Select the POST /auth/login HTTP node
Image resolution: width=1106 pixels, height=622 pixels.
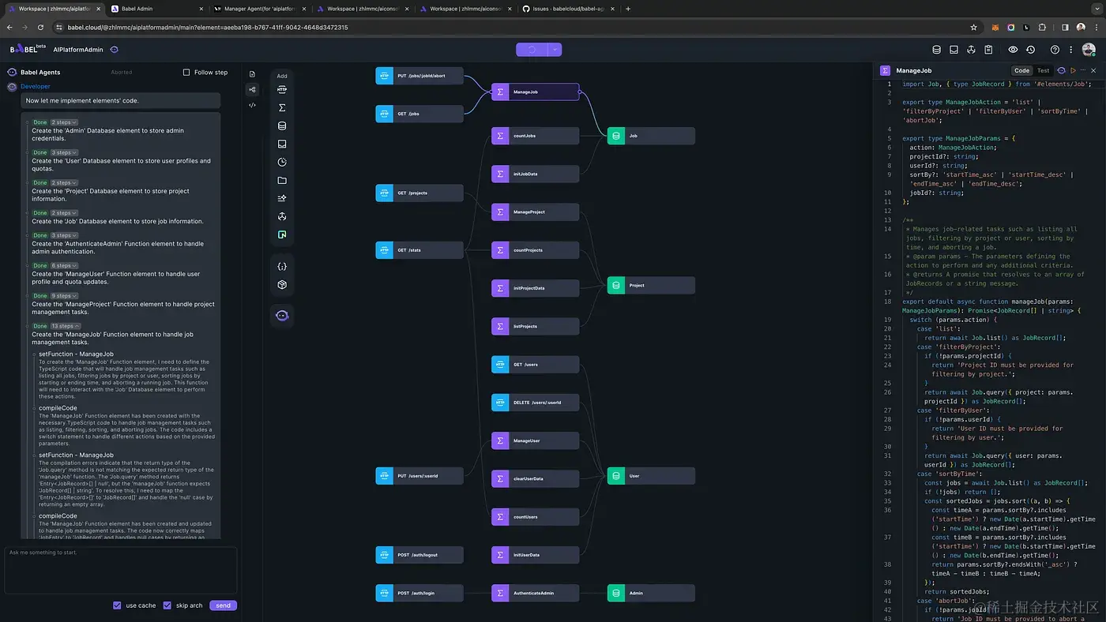[419, 593]
